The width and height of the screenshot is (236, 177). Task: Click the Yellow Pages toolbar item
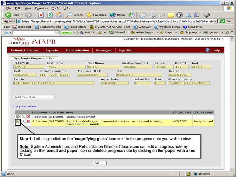point(142,32)
